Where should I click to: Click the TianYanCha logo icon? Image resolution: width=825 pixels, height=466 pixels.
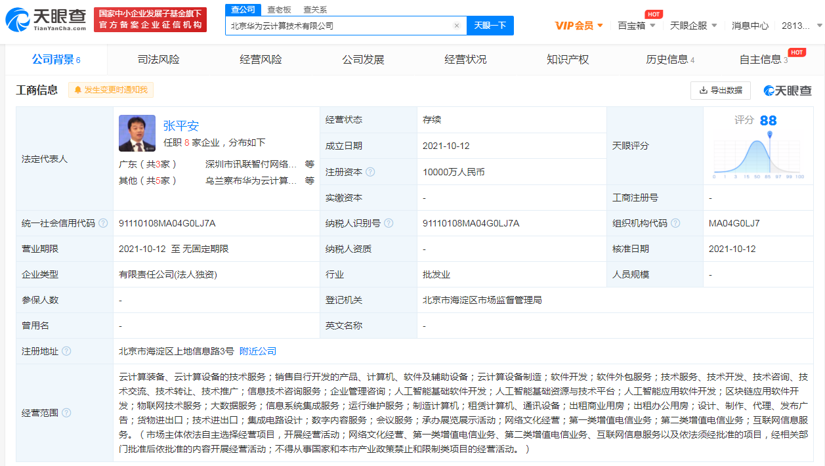(x=18, y=20)
